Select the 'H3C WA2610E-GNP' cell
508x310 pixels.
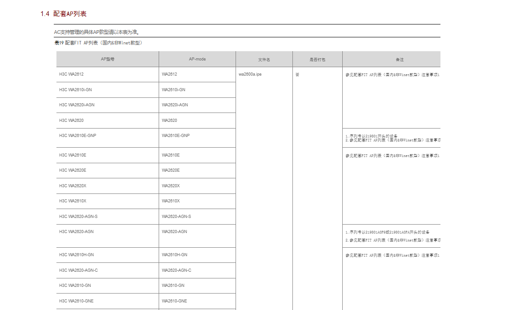108,138
